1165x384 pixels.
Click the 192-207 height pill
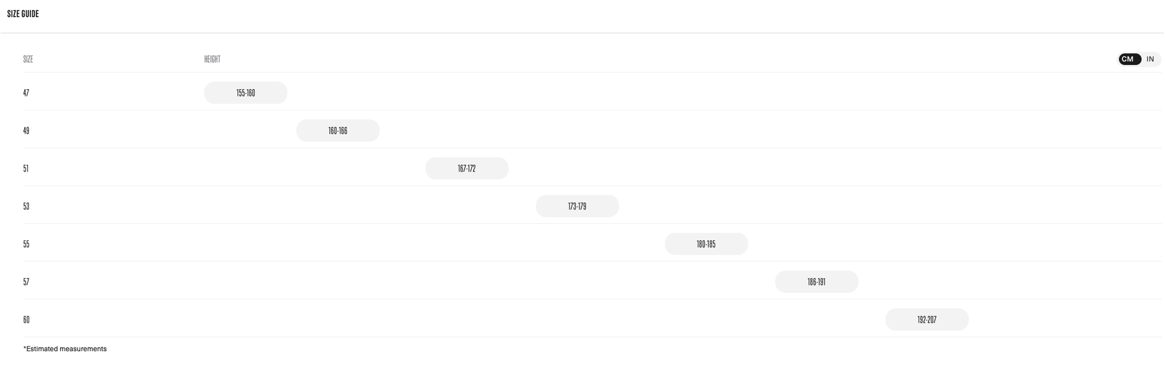(927, 320)
